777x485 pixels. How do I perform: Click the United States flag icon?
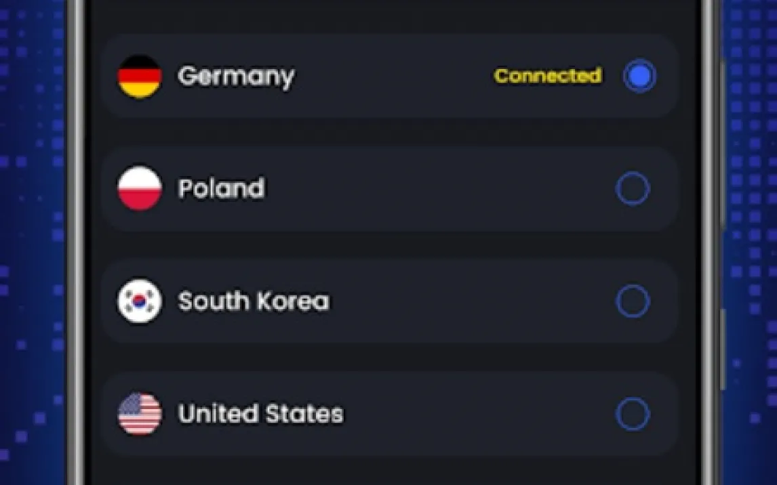[140, 414]
